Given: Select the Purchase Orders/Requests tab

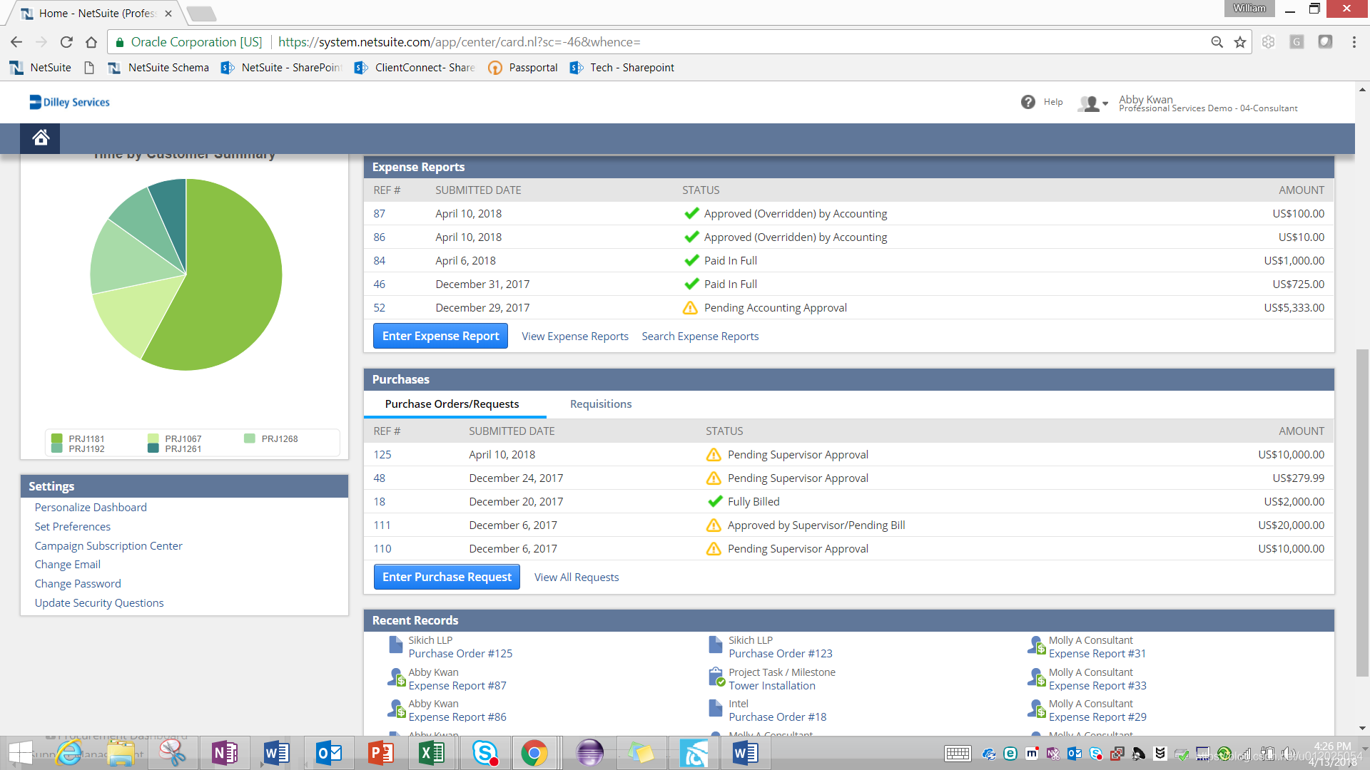Looking at the screenshot, I should coord(452,404).
